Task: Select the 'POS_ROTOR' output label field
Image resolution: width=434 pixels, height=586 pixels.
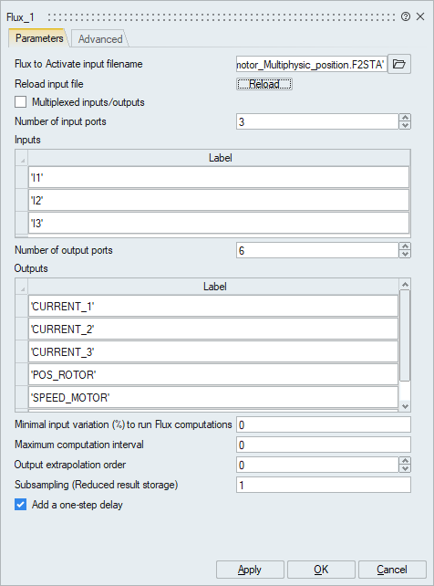Action: click(213, 374)
